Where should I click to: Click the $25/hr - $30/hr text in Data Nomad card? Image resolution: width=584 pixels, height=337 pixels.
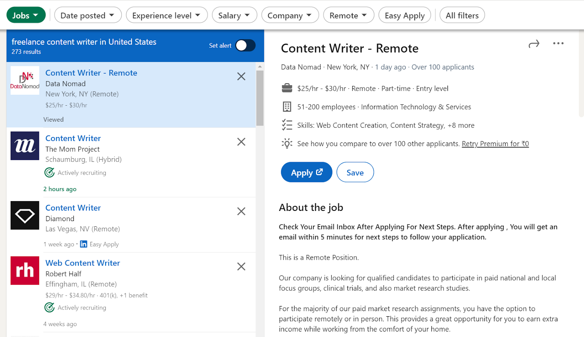66,105
